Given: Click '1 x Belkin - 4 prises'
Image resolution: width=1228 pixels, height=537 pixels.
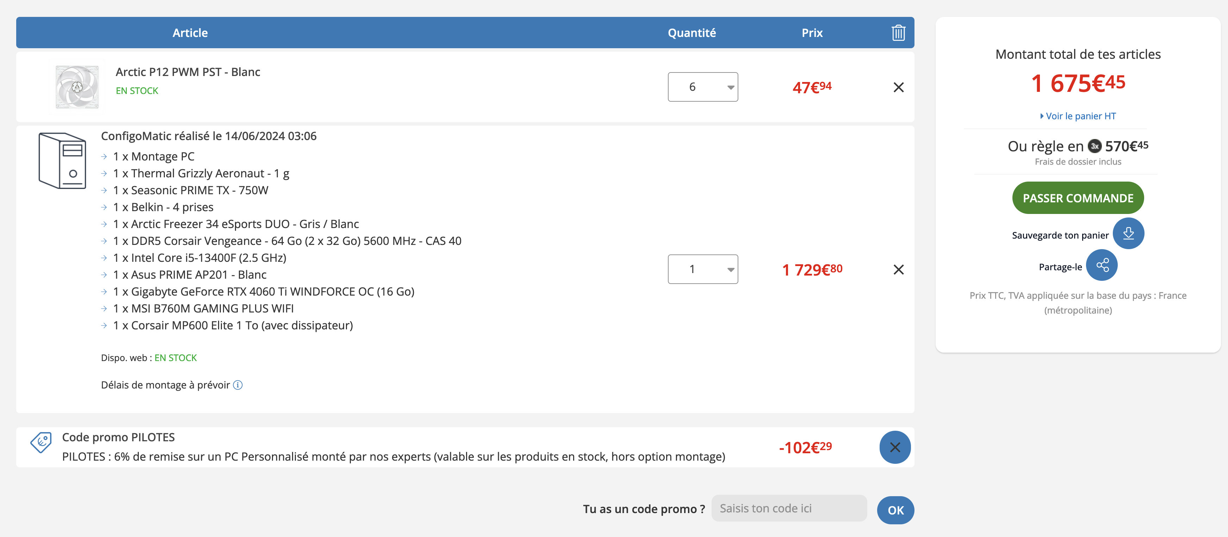Looking at the screenshot, I should (163, 207).
